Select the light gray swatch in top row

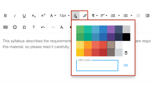coord(126,29)
